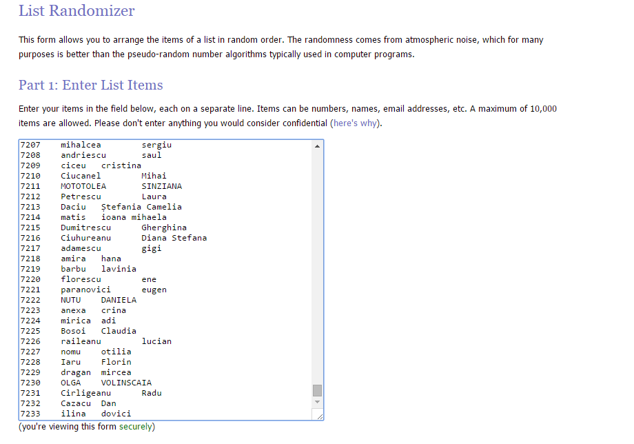Click the line "7216 Ciuhureanu Diana Stefana"
Image resolution: width=634 pixels, height=444 pixels.
pyautogui.click(x=114, y=238)
